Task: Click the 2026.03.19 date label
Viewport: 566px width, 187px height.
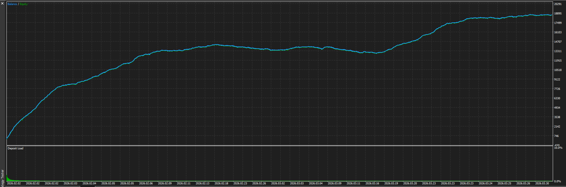Action: tap(391, 183)
